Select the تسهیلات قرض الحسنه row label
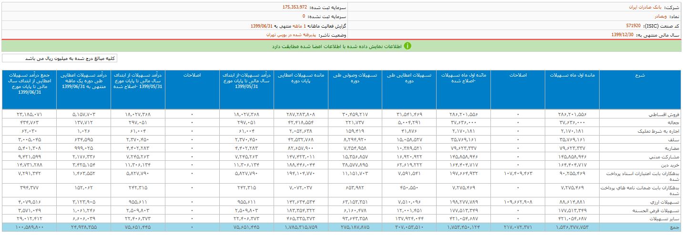The width and height of the screenshot is (683, 235). tap(659, 209)
